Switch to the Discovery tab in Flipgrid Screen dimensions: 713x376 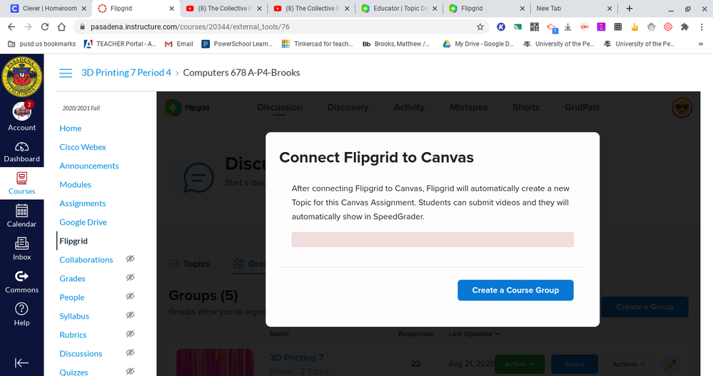348,107
